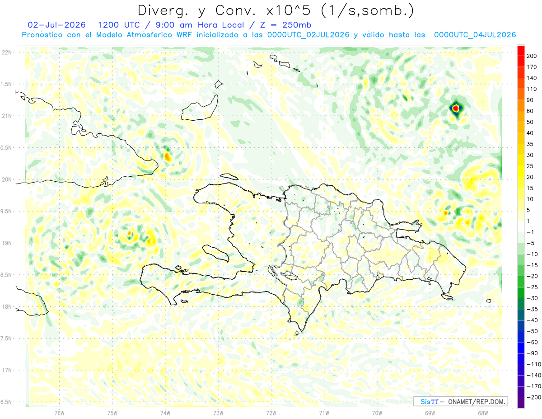Click the "69W" longitude label
The height and width of the screenshot is (419, 542).
click(x=430, y=413)
